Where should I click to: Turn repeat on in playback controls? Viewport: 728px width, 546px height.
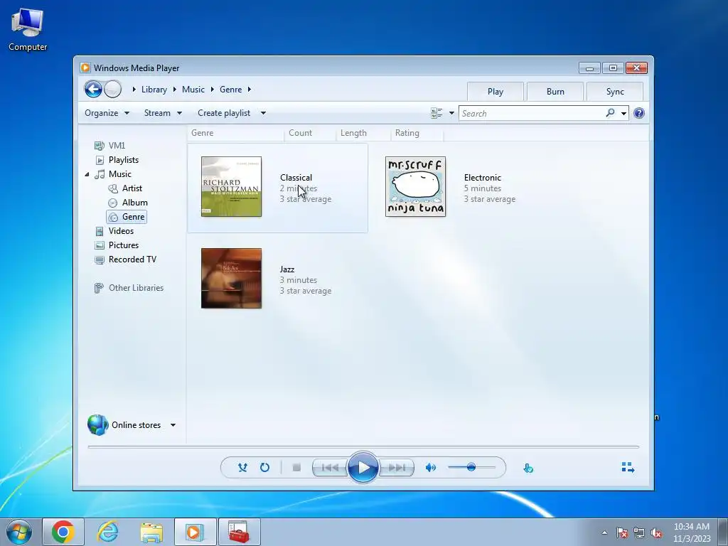(264, 468)
